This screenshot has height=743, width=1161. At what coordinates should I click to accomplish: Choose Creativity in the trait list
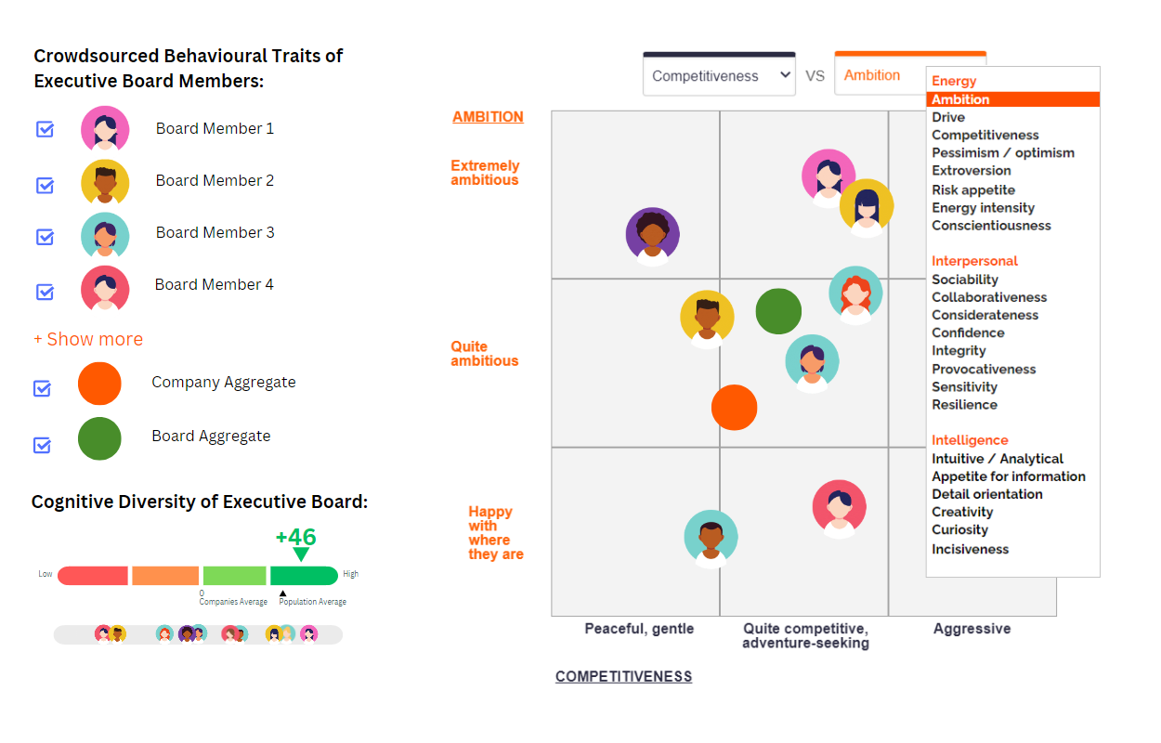click(962, 512)
